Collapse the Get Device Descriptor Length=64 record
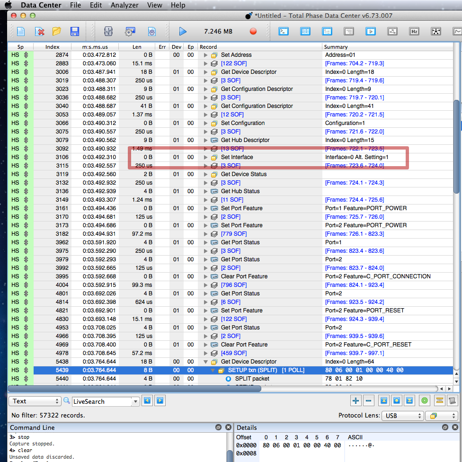Image resolution: width=462 pixels, height=462 pixels. pos(205,362)
